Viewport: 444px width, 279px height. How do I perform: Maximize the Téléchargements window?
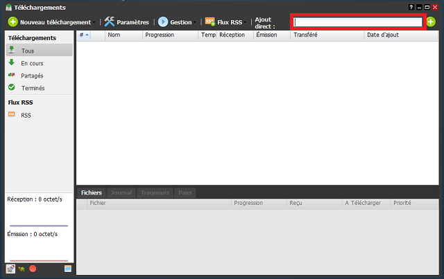427,8
